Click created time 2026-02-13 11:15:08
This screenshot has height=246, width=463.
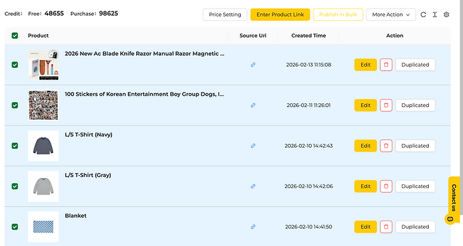point(308,65)
